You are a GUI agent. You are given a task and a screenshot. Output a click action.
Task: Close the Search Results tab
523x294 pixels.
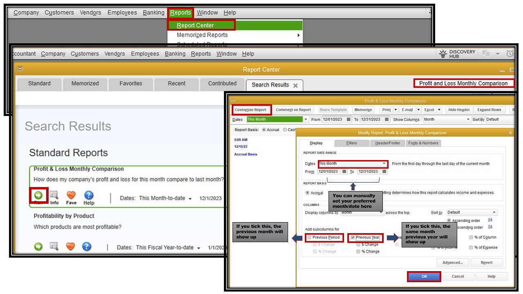(x=295, y=85)
